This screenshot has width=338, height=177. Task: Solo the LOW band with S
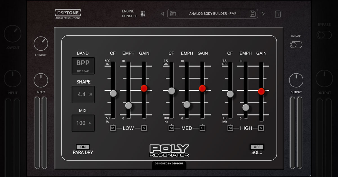tap(144, 128)
